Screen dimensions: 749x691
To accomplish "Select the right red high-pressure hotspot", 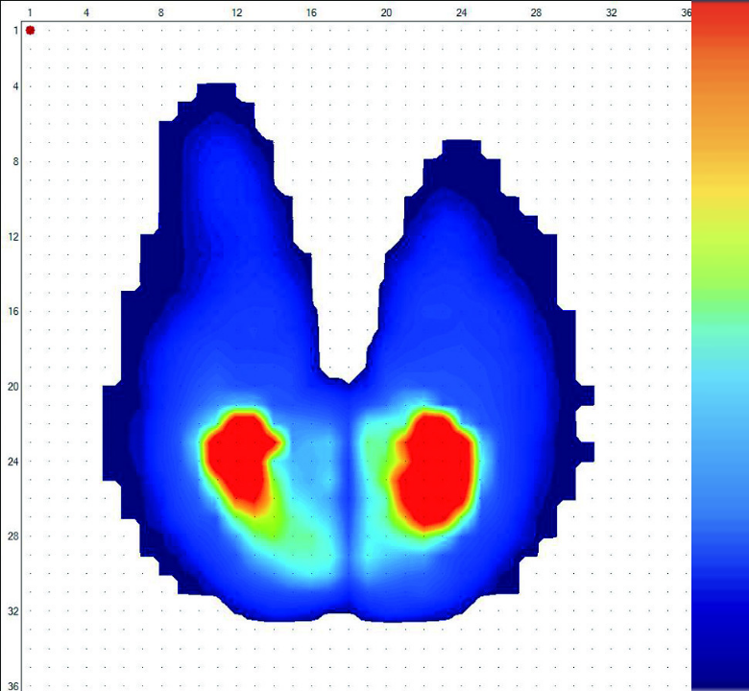I will point(434,470).
